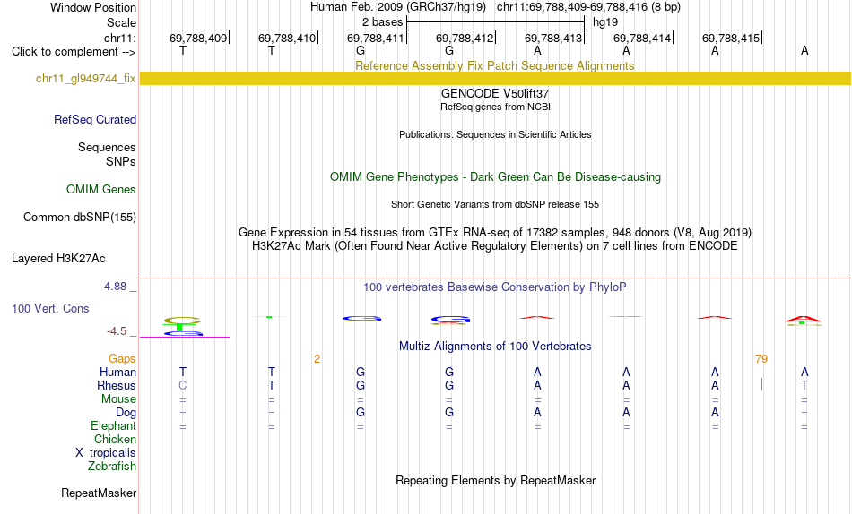
Task: Click the X_tropicalis species label
Action: 106,453
